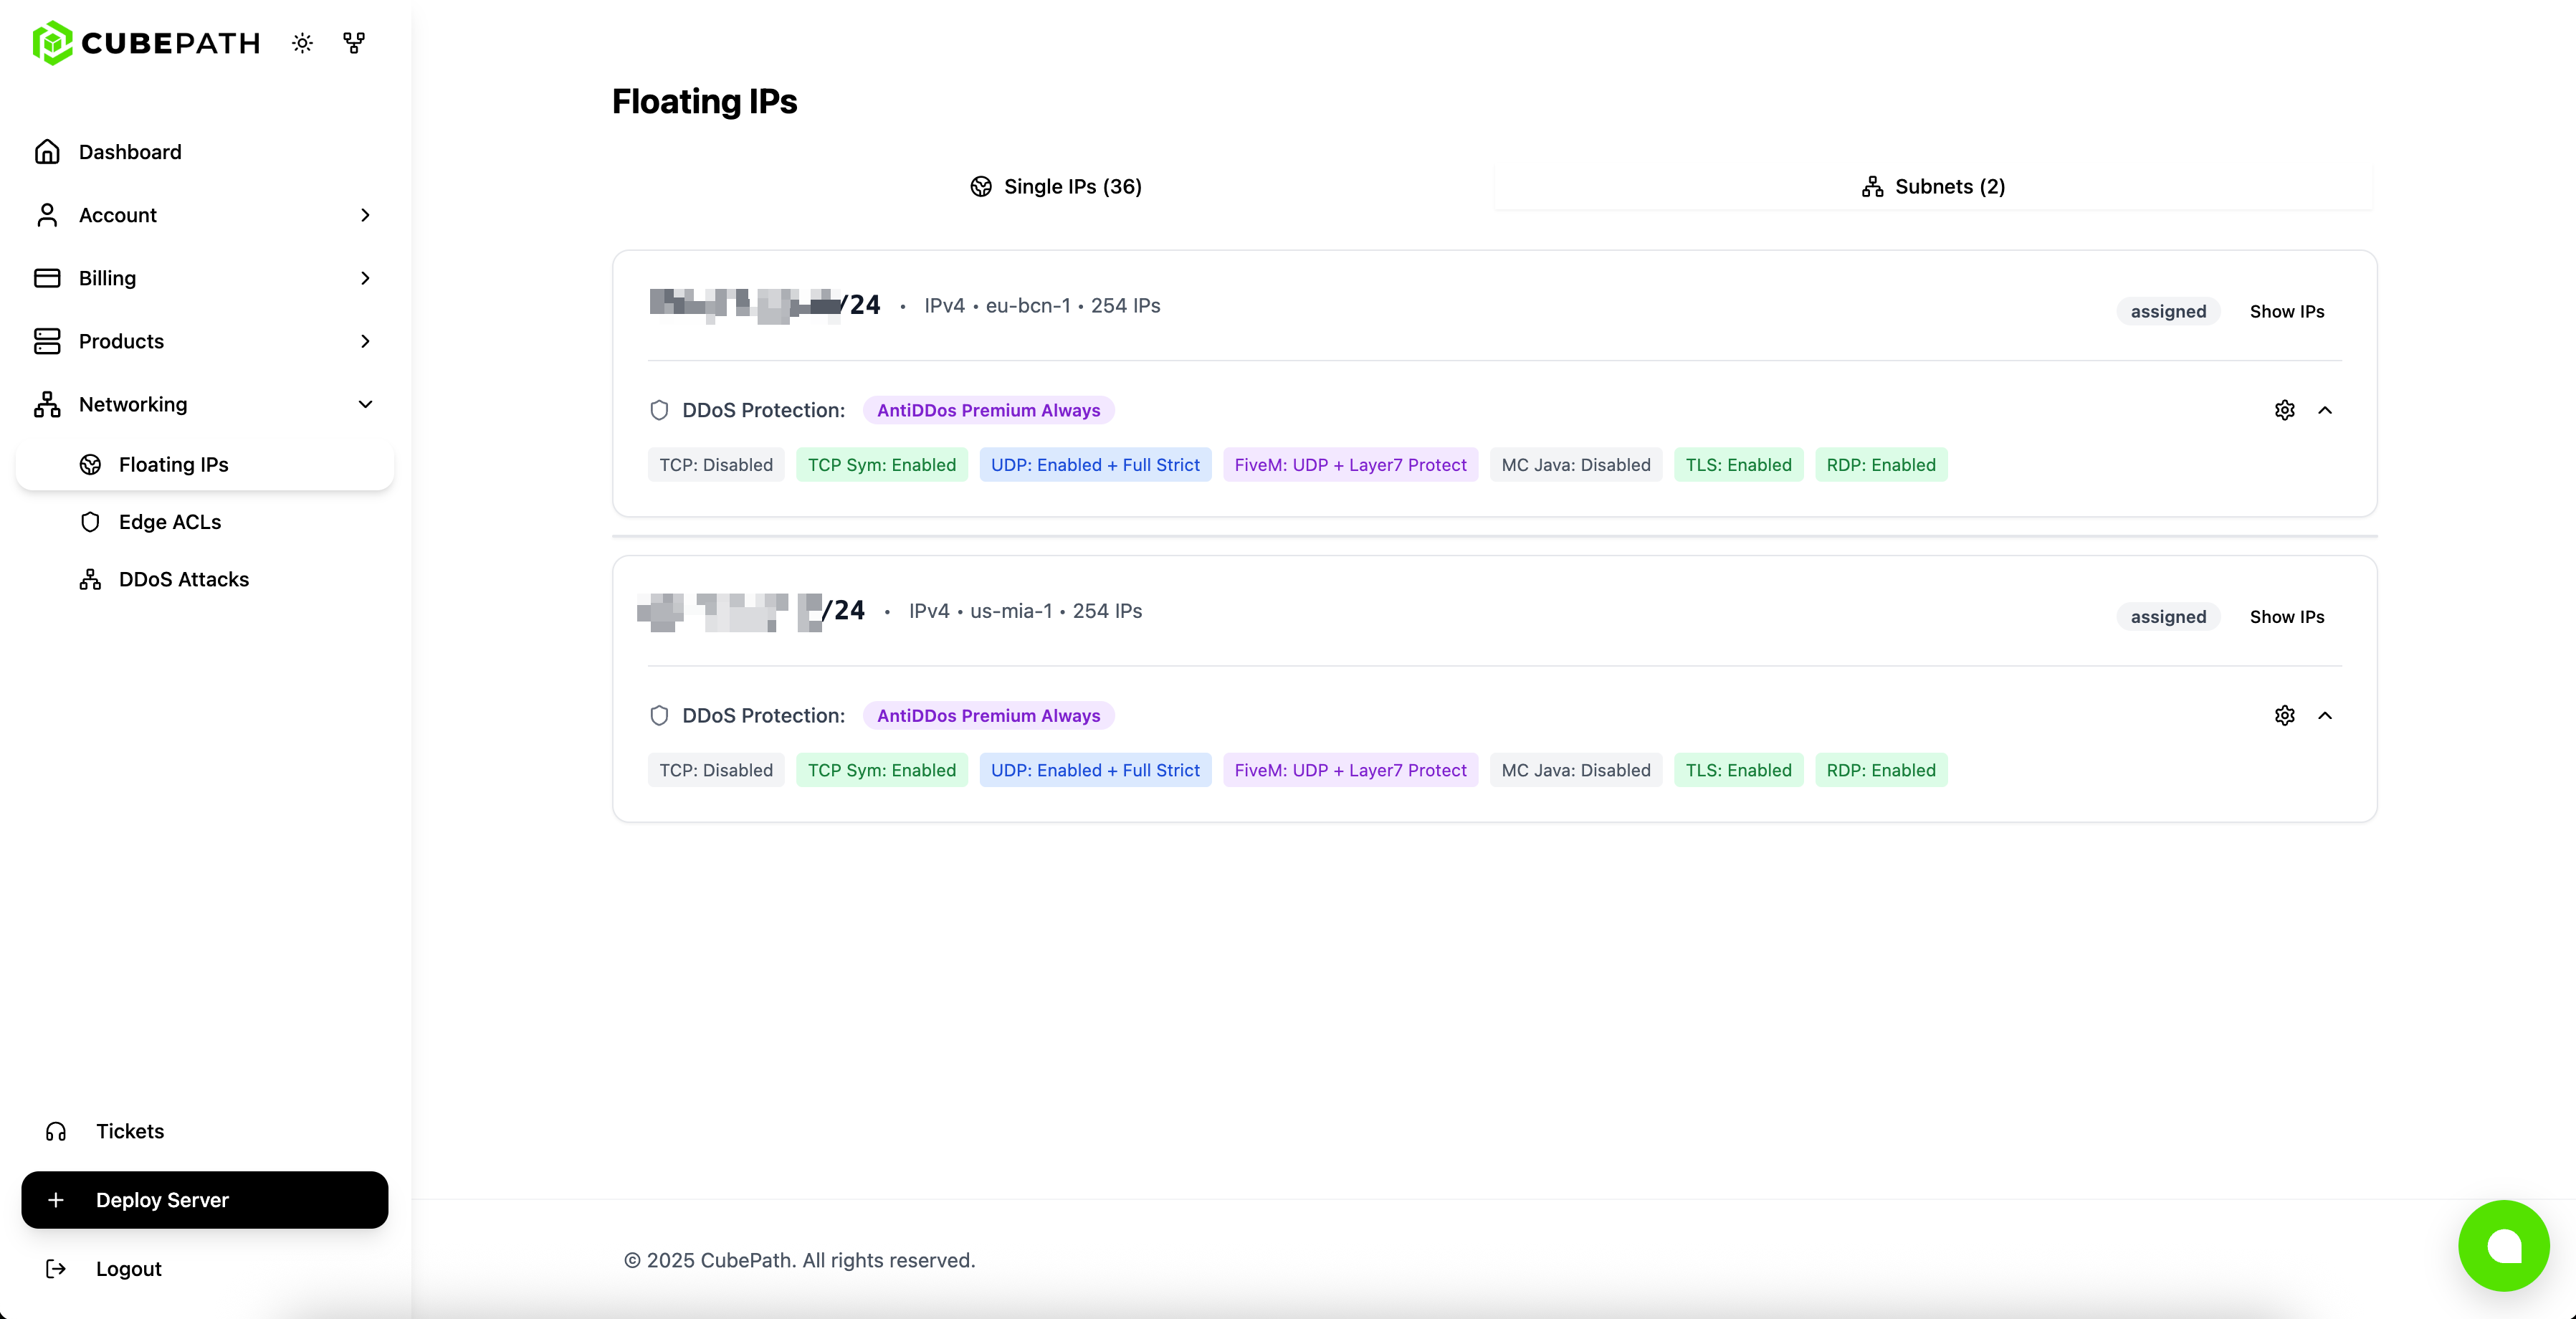Toggle light/dark theme with the sun icon
Image resolution: width=2576 pixels, height=1319 pixels.
coord(302,43)
